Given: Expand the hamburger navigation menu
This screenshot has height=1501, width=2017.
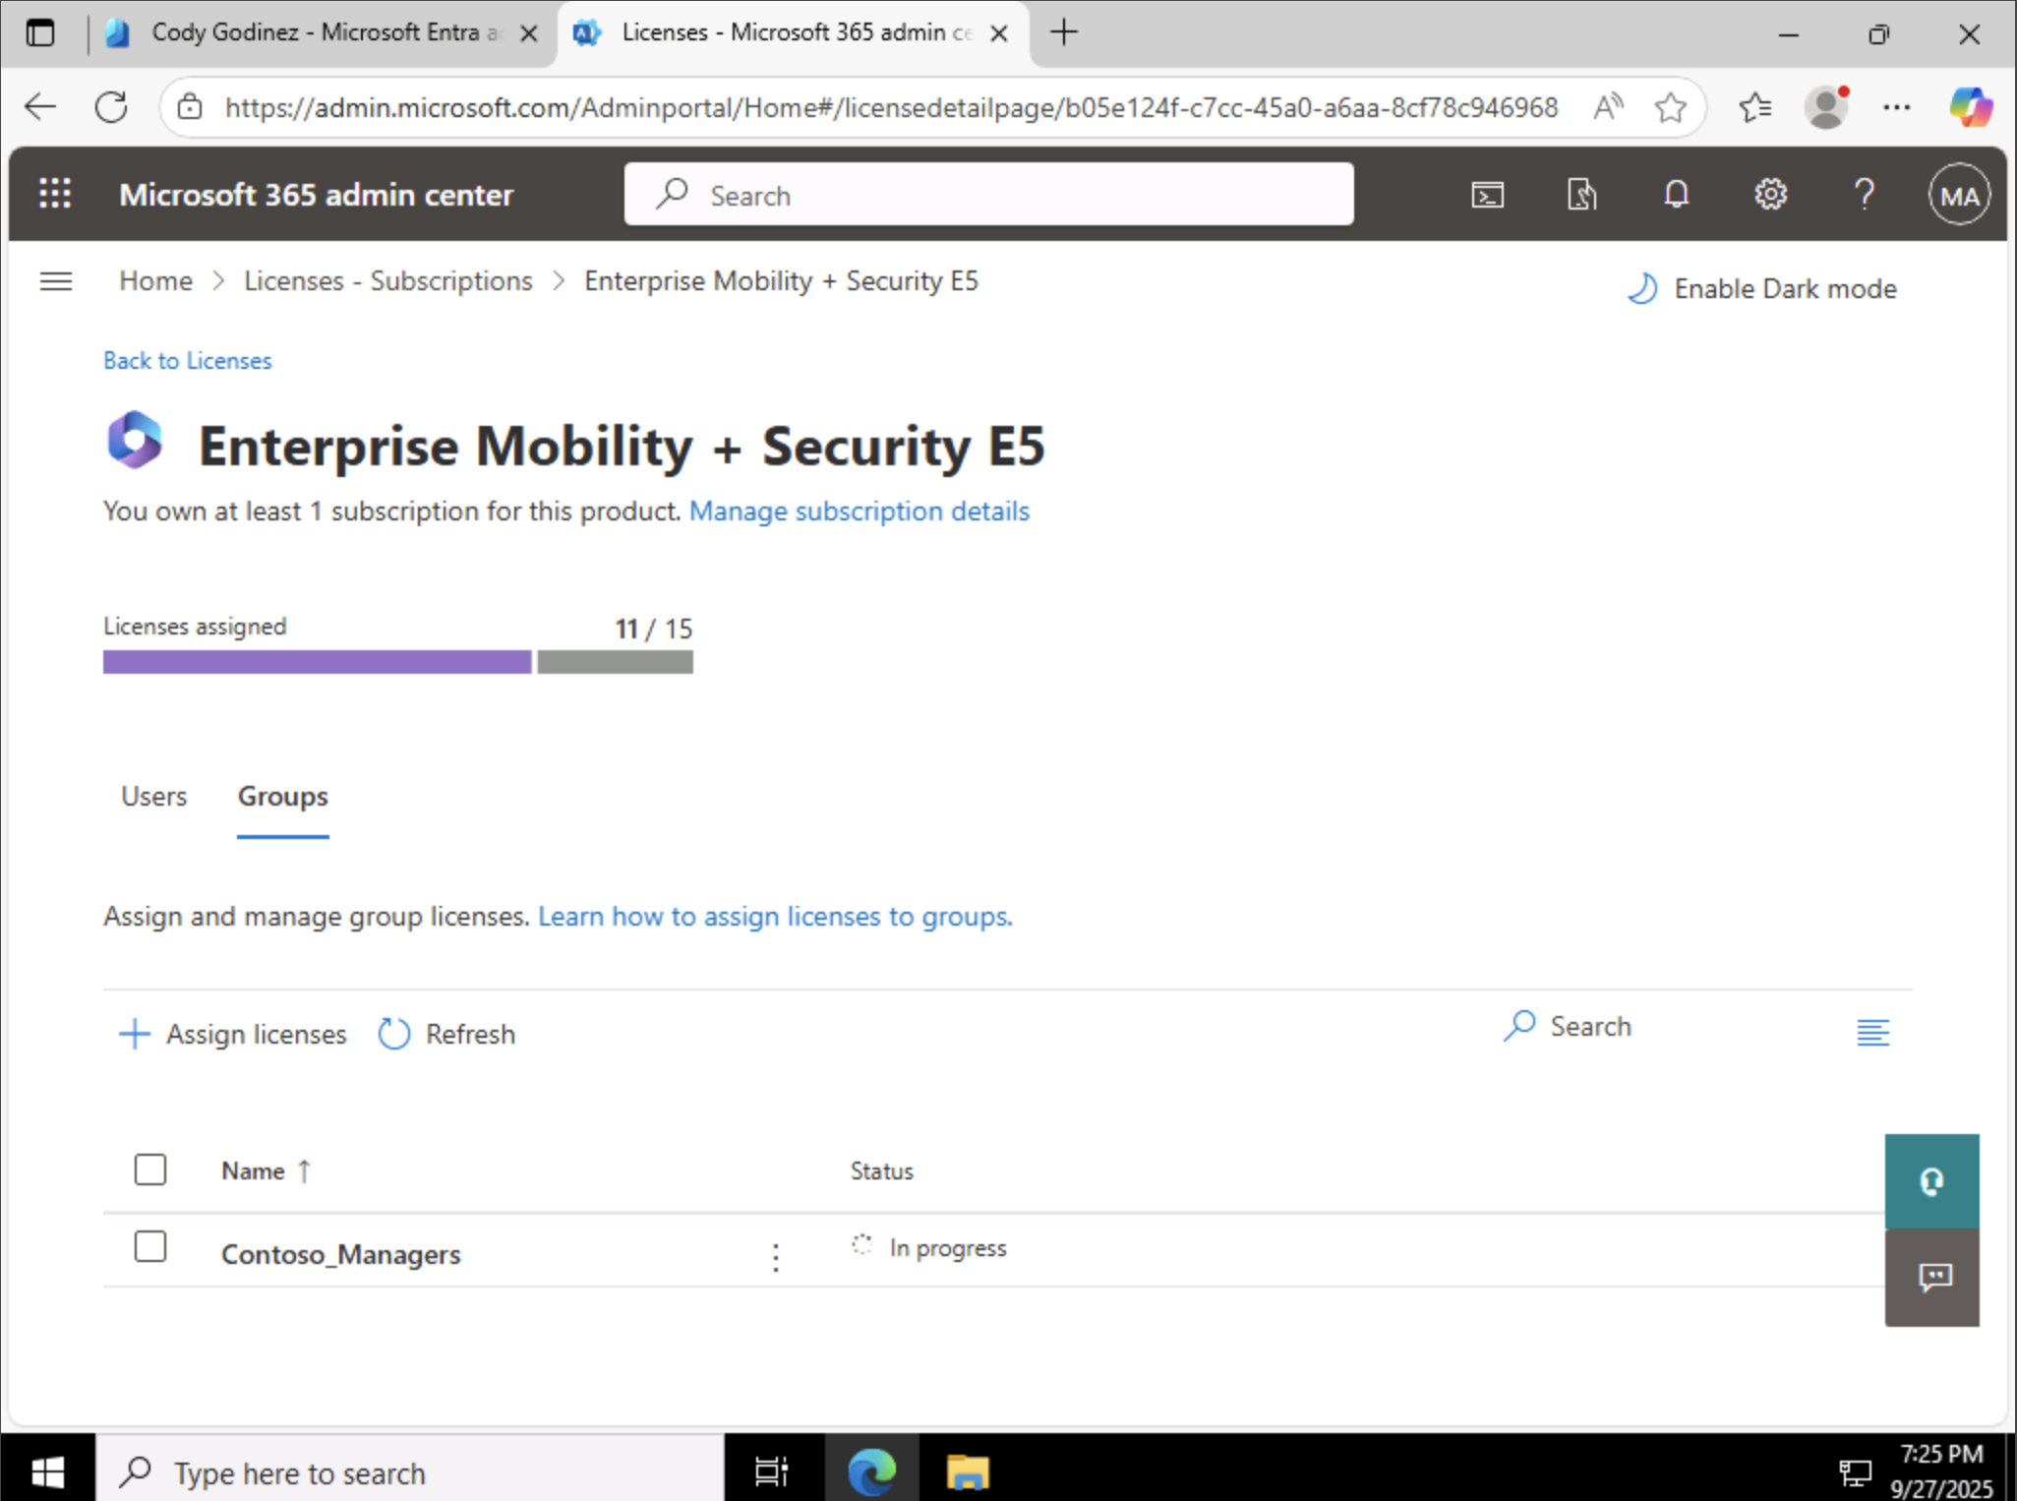Looking at the screenshot, I should 56,282.
